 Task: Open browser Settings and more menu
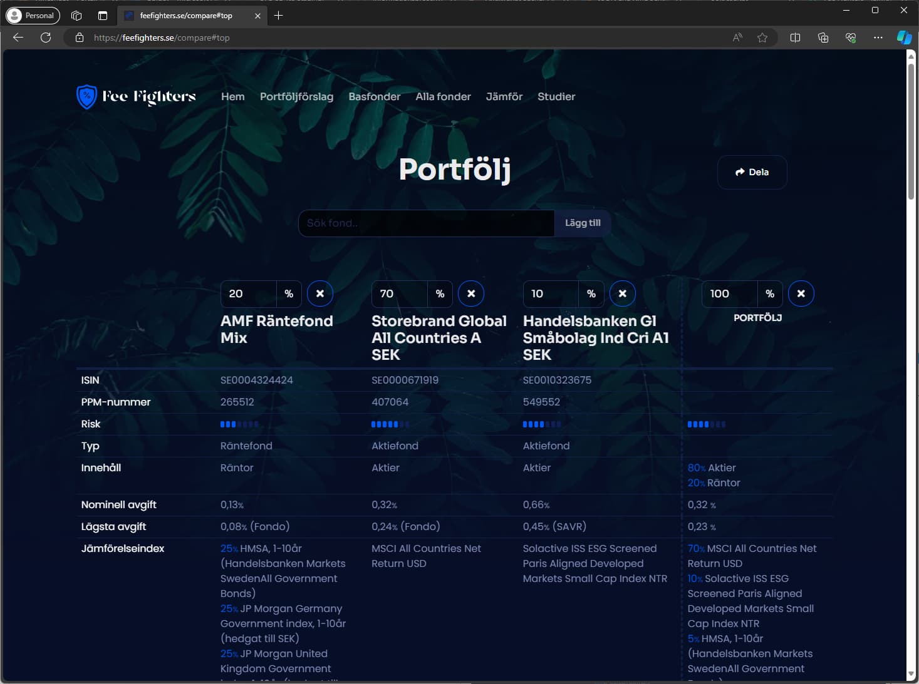(x=878, y=38)
